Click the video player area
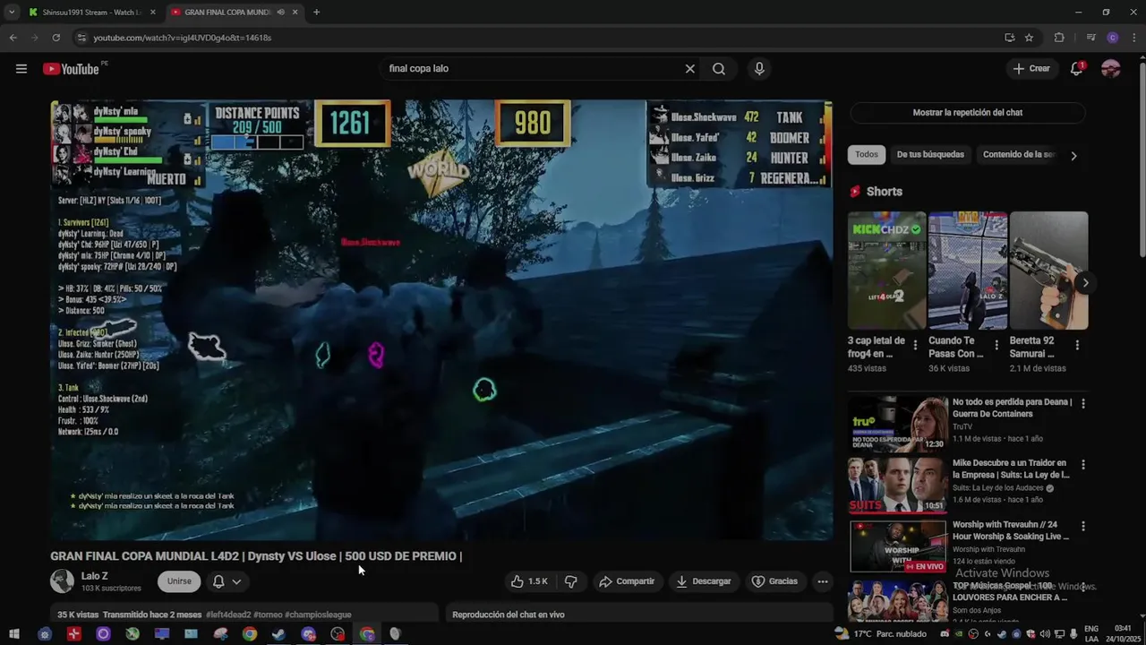Viewport: 1146px width, 645px height. pyautogui.click(x=441, y=320)
